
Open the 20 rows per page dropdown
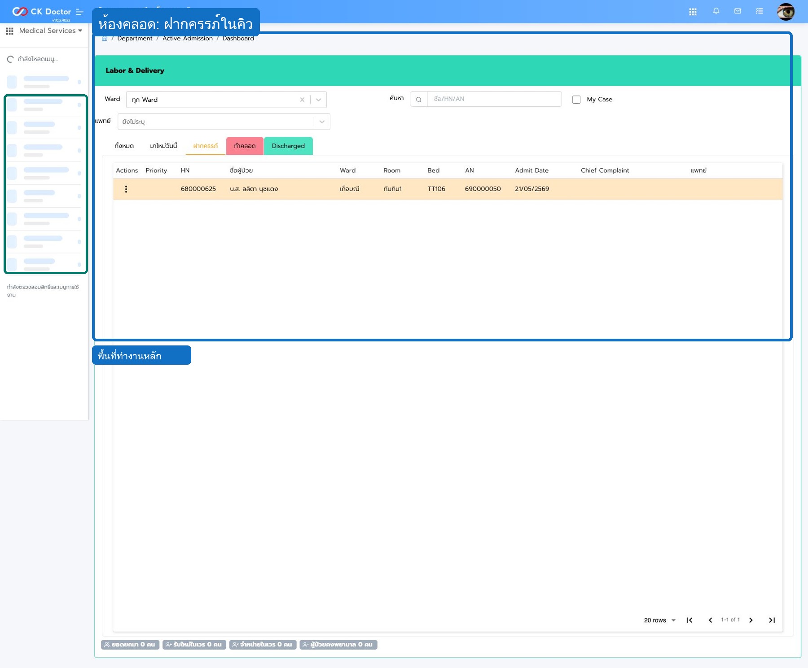coord(659,620)
